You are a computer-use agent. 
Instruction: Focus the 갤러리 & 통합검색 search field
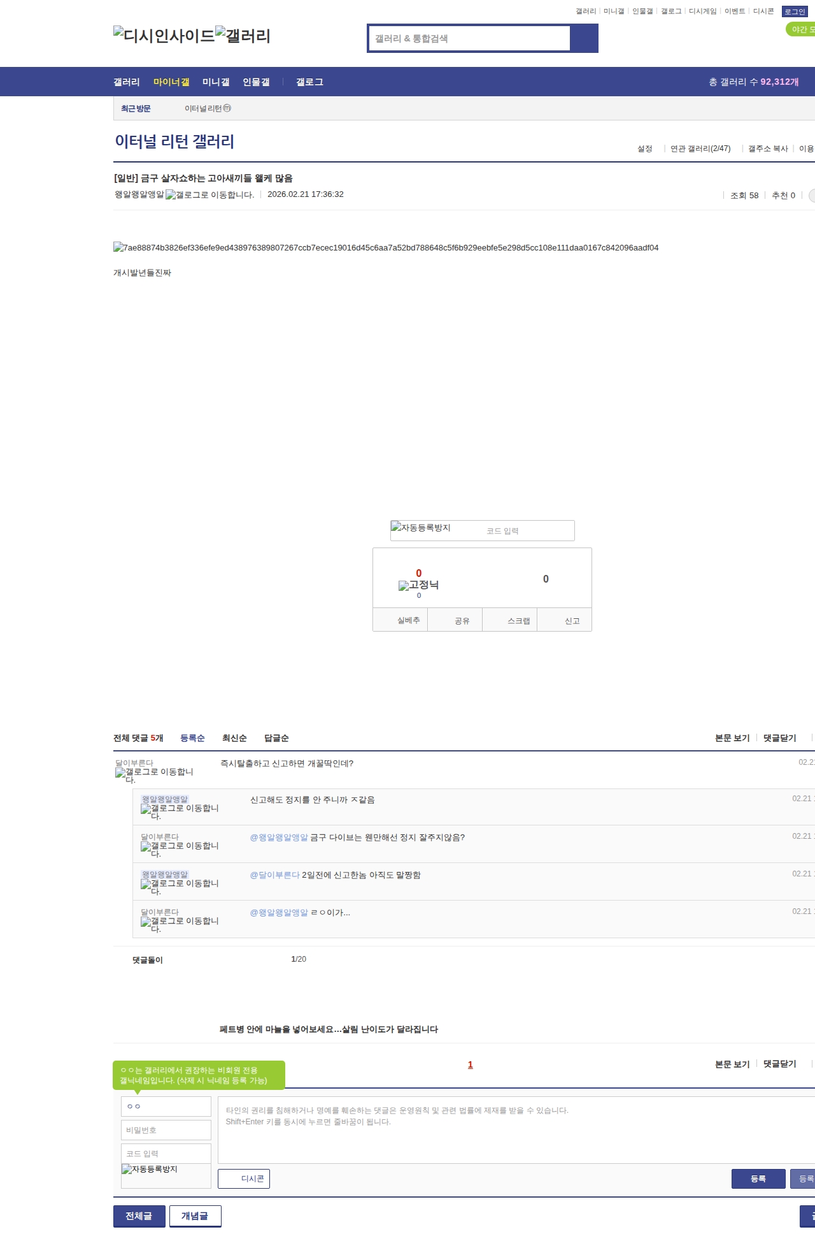[469, 38]
